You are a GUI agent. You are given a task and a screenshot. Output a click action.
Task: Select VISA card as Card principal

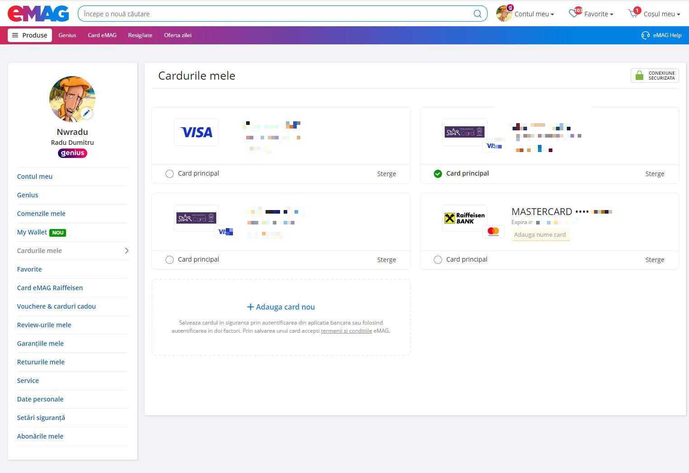pos(170,174)
